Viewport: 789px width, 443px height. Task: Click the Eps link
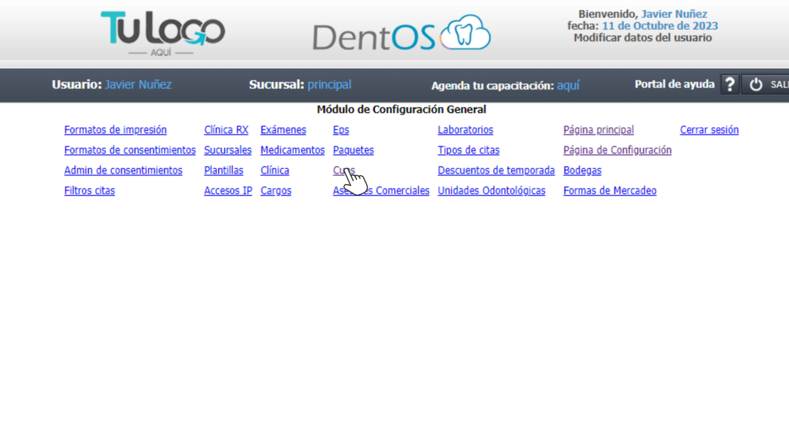point(341,130)
